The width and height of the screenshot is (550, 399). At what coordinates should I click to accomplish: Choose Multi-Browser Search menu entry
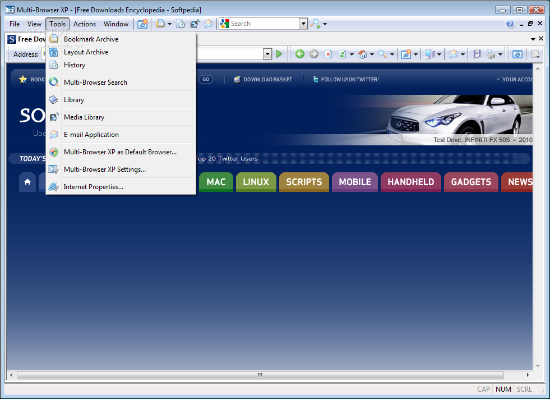(x=121, y=82)
